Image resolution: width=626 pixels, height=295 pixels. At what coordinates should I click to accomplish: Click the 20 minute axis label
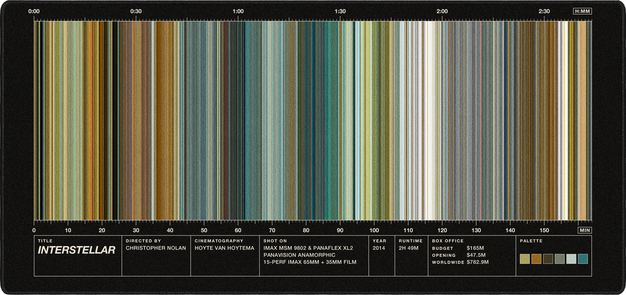tap(102, 230)
